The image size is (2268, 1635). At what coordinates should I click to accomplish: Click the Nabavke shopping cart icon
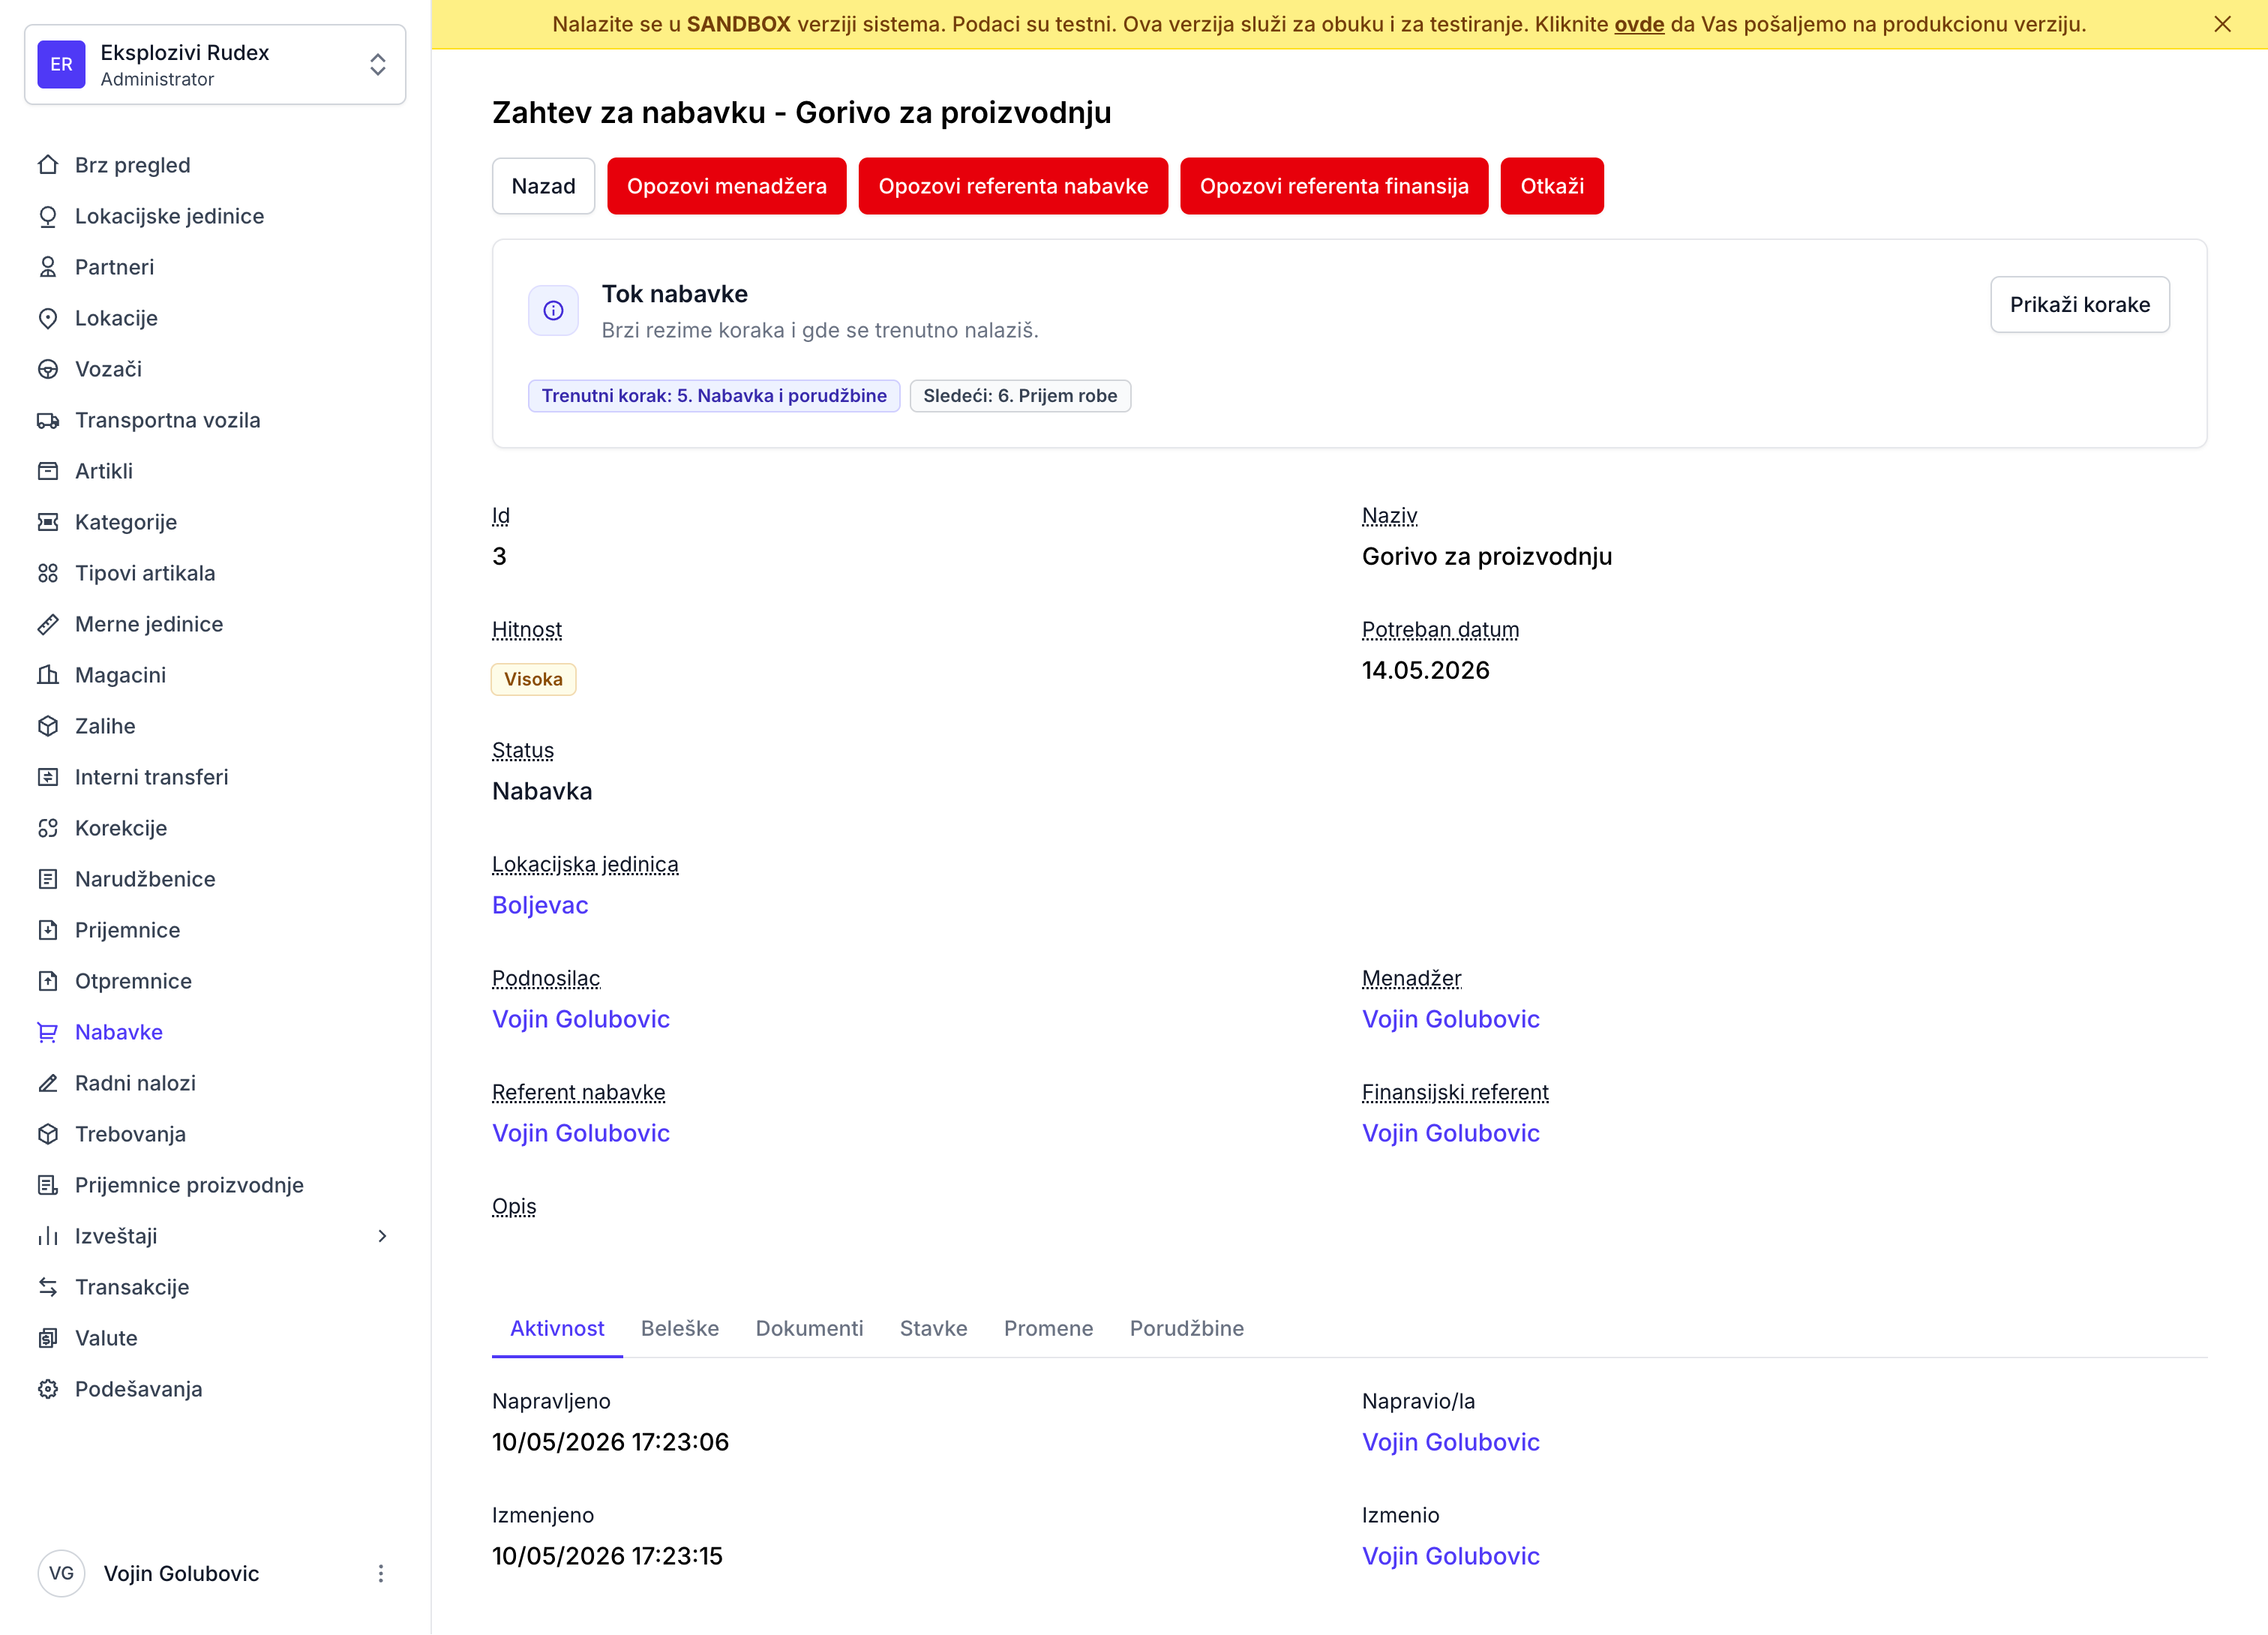48,1032
